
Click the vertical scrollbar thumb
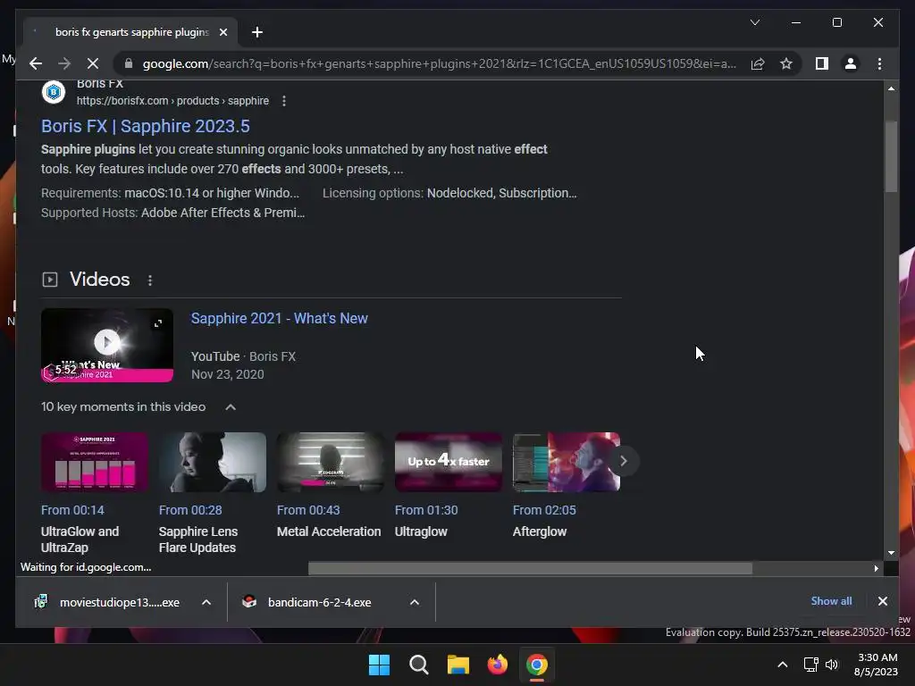(891, 155)
